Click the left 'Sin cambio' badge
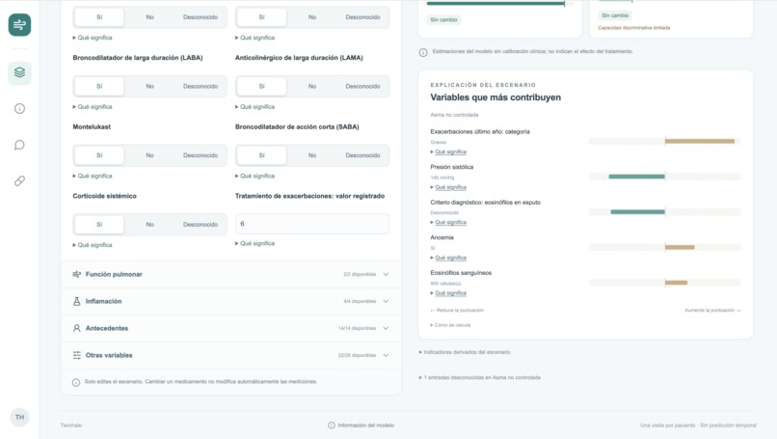 (x=443, y=20)
